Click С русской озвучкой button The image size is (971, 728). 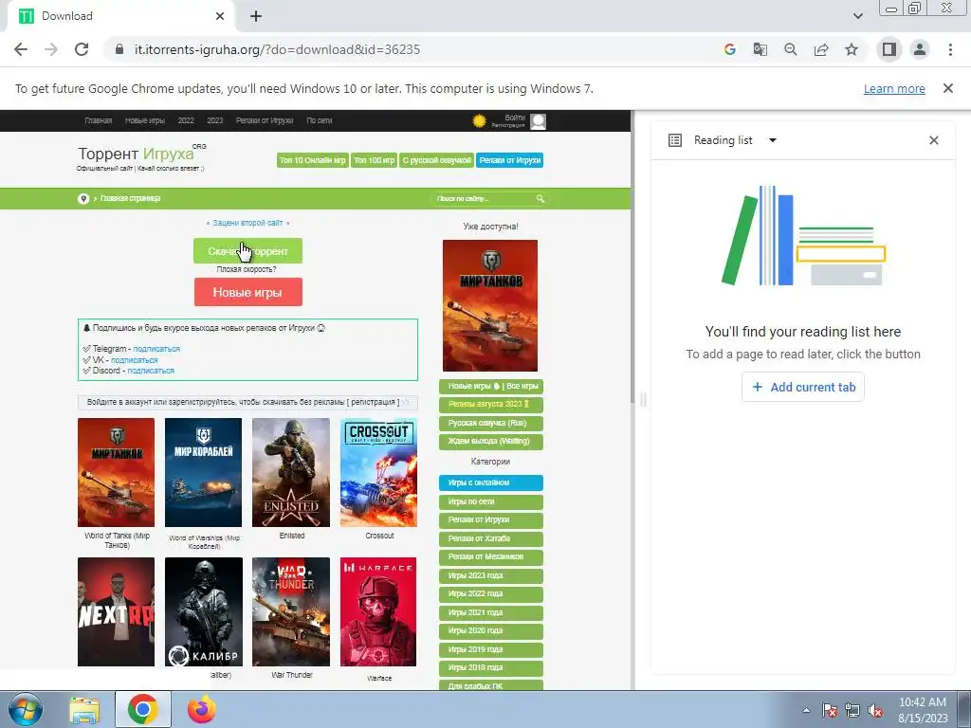click(x=436, y=160)
